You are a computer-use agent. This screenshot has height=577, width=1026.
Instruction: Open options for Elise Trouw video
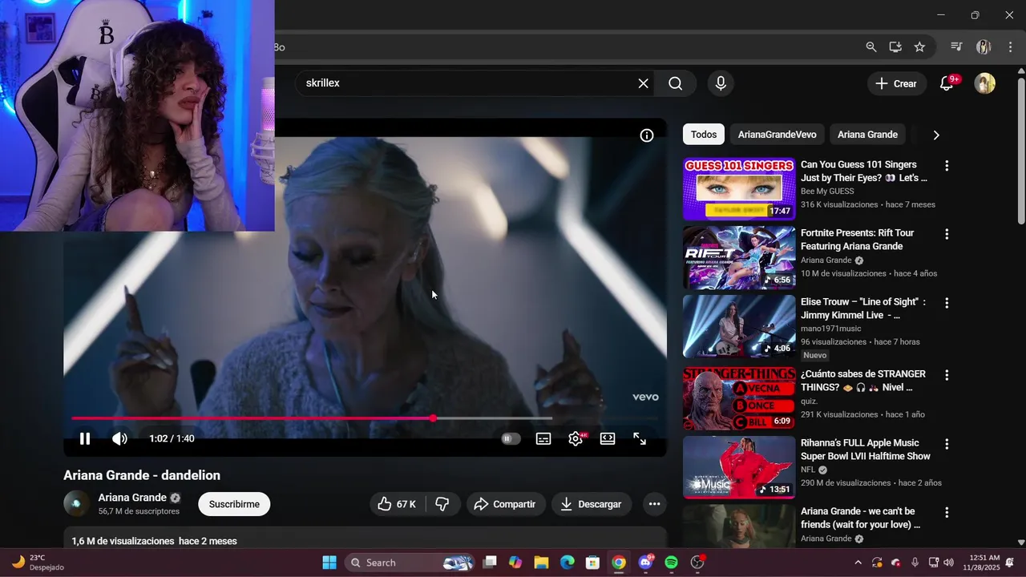point(947,303)
